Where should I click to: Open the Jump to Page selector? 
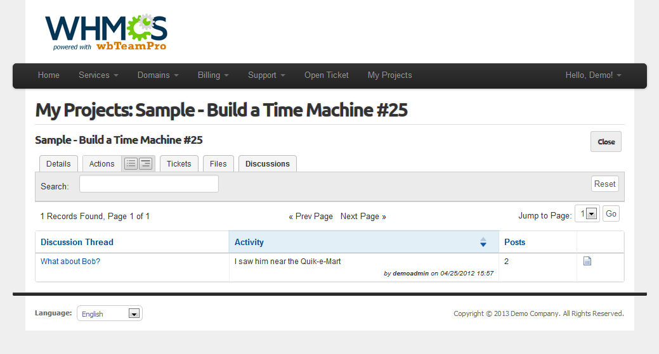click(x=587, y=214)
